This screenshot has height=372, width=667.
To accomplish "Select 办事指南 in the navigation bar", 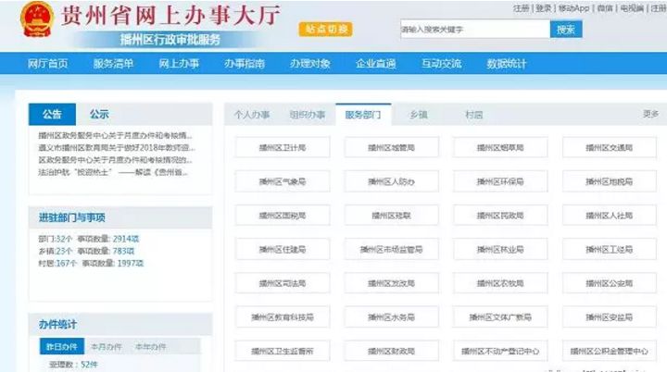I will tap(244, 64).
